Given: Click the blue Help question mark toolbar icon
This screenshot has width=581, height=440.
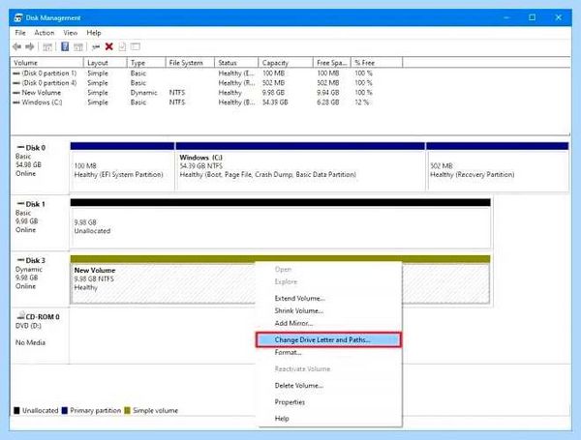Looking at the screenshot, I should 65,46.
